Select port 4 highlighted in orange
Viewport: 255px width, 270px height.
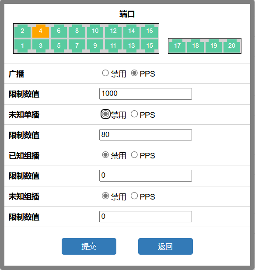[x=41, y=31]
